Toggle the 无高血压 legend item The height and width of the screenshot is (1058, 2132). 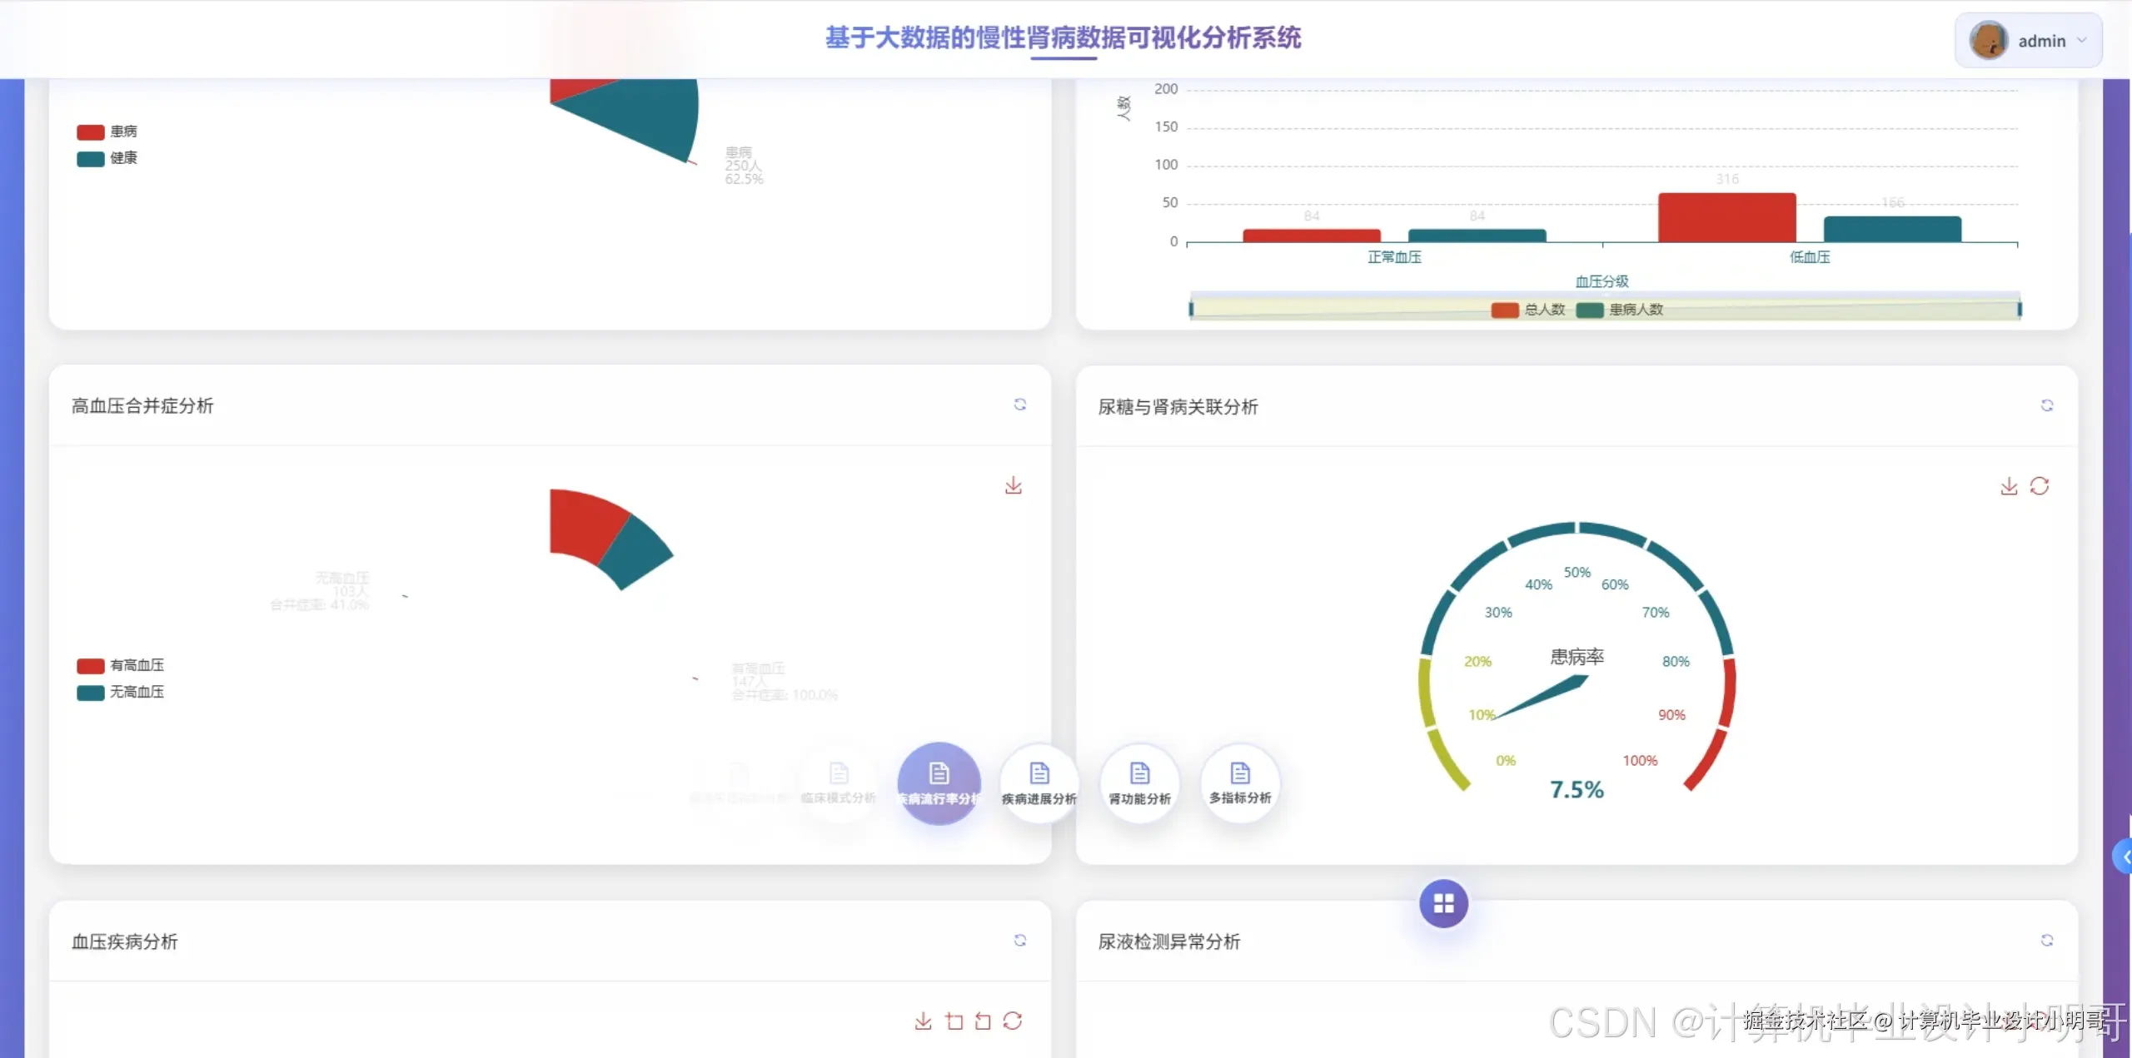121,692
